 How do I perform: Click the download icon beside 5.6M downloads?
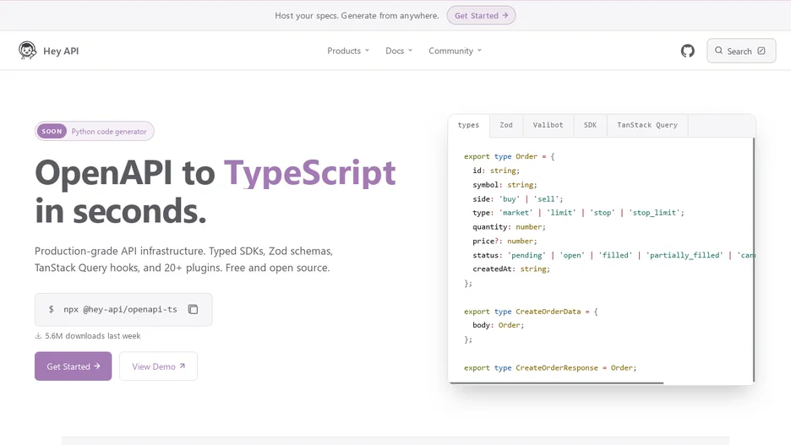click(x=38, y=335)
